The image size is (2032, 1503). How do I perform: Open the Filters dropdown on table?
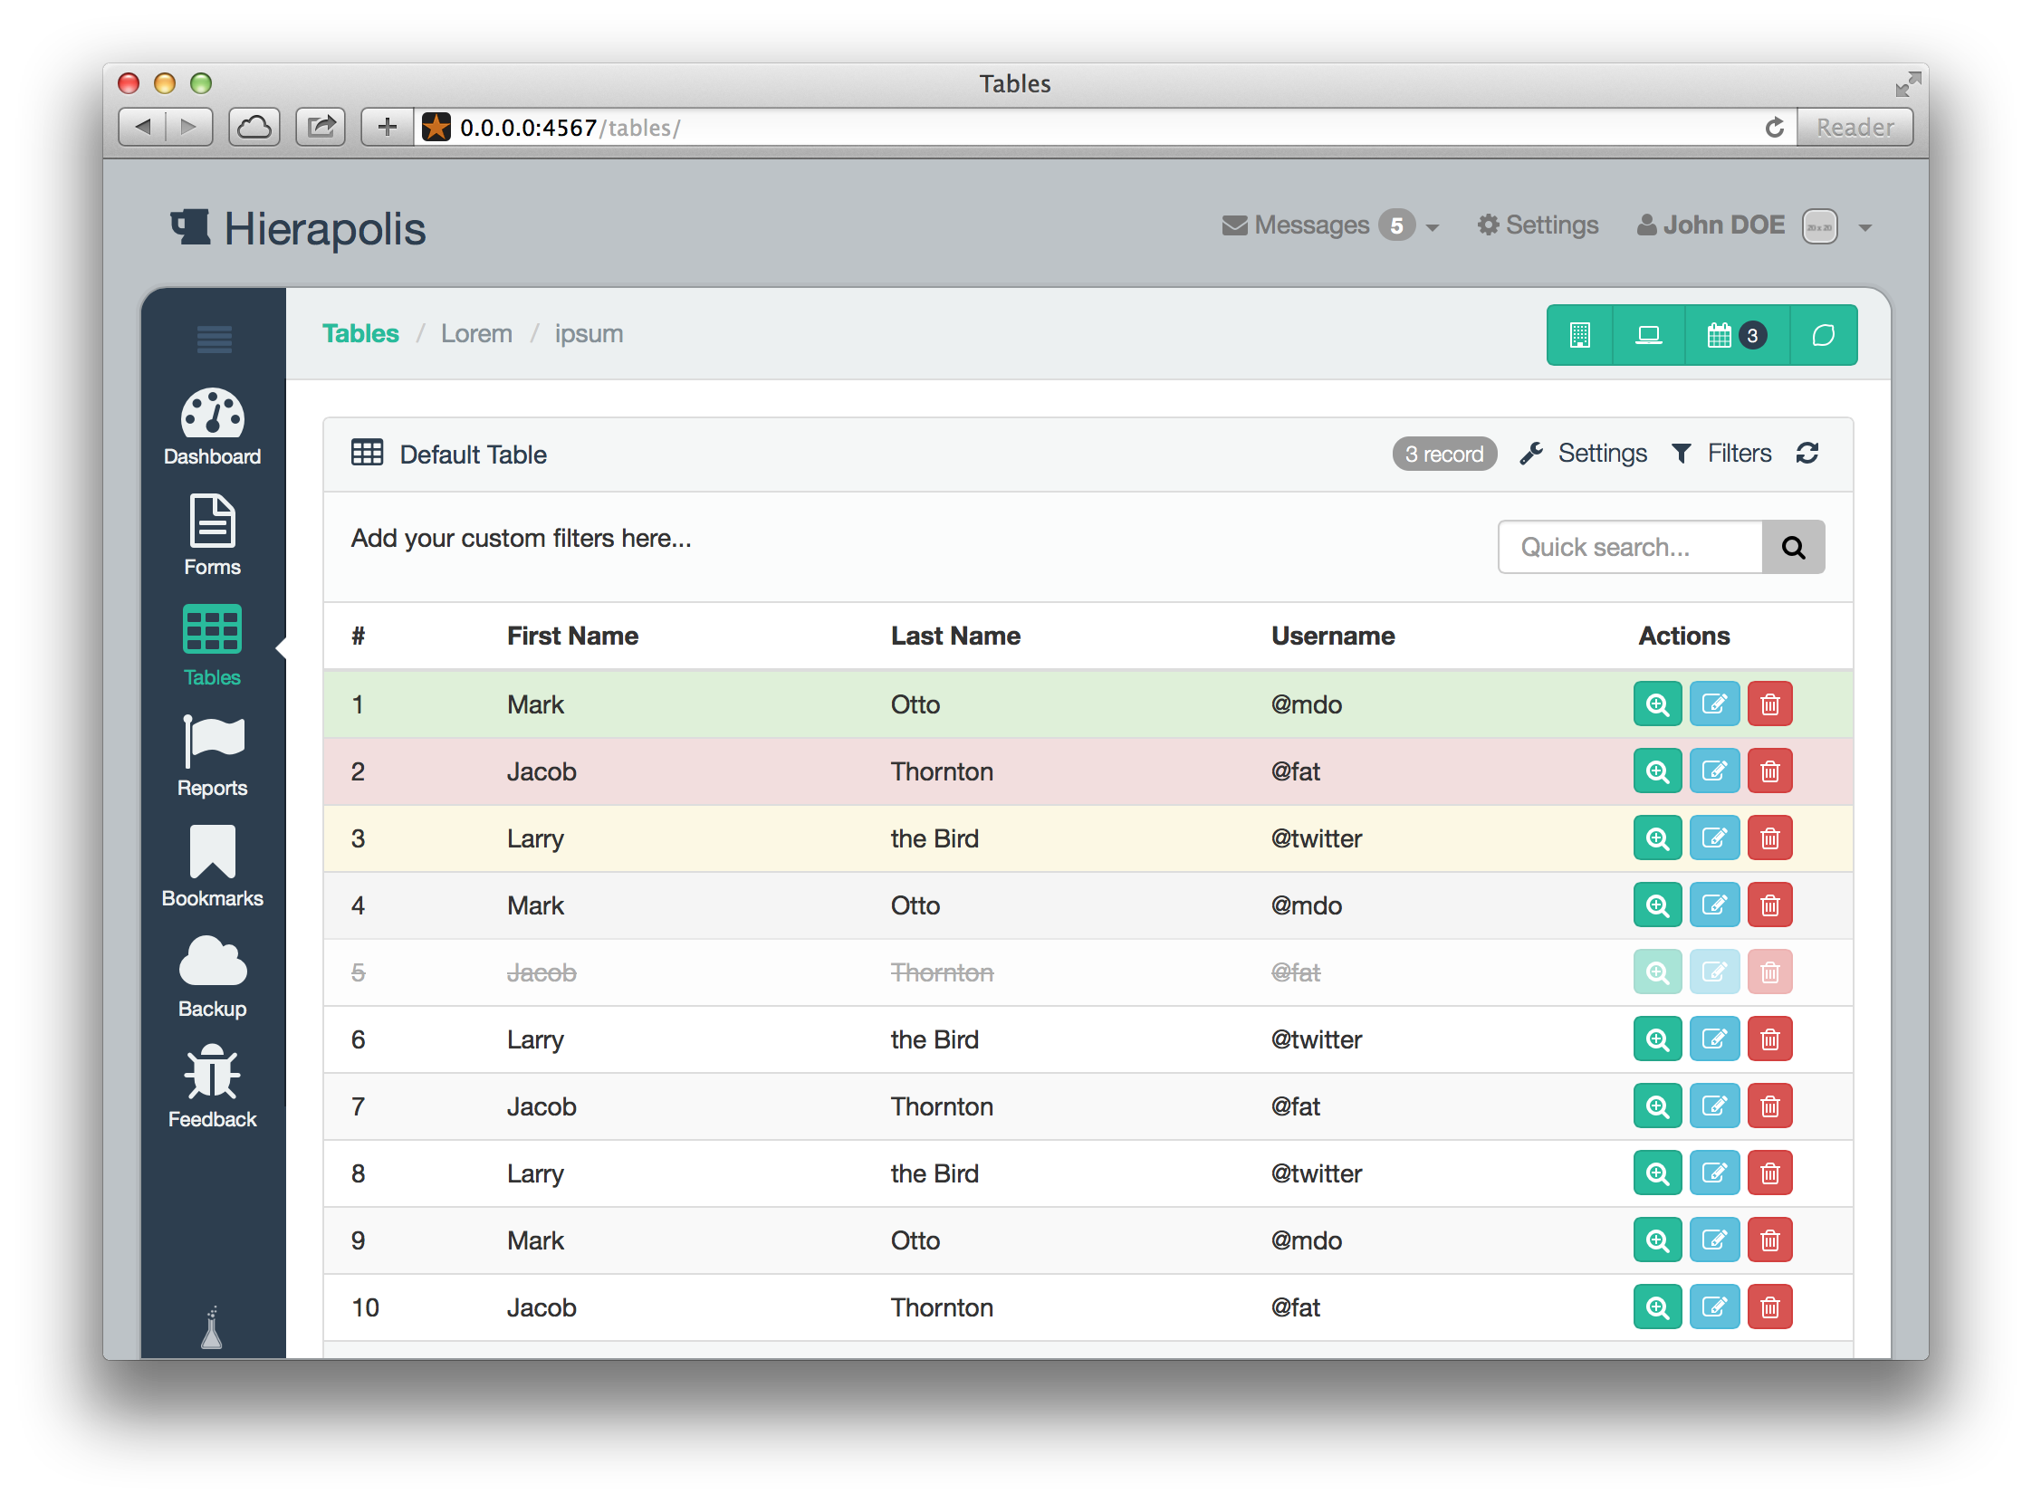(1721, 455)
